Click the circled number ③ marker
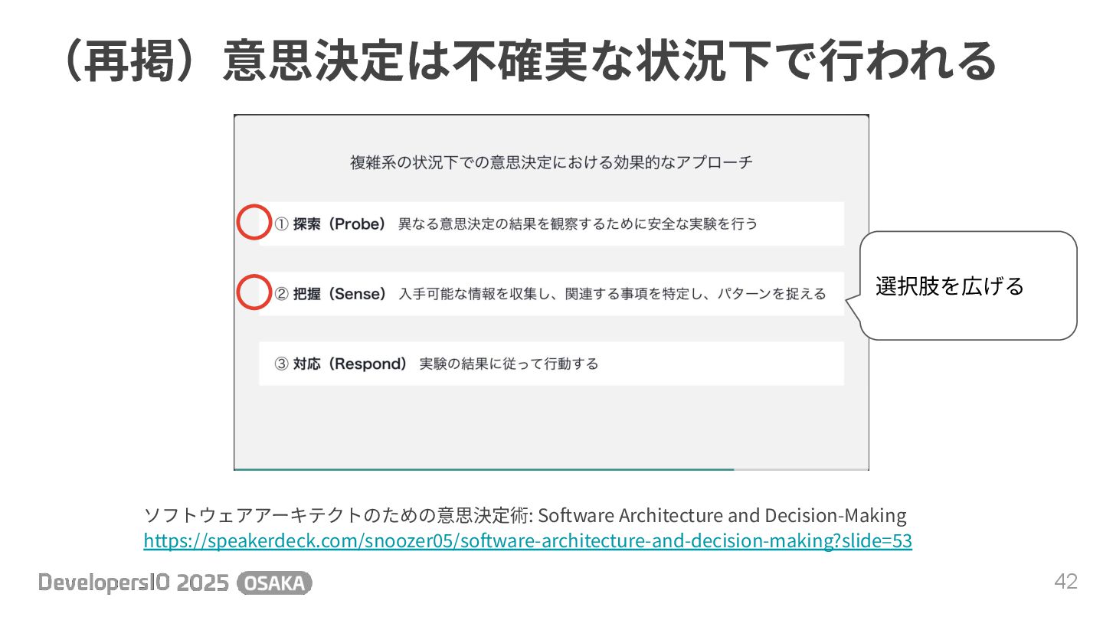The width and height of the screenshot is (1103, 620). pos(282,364)
